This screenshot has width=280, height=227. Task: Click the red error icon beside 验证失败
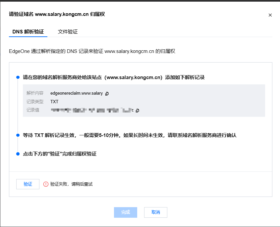click(x=46, y=184)
